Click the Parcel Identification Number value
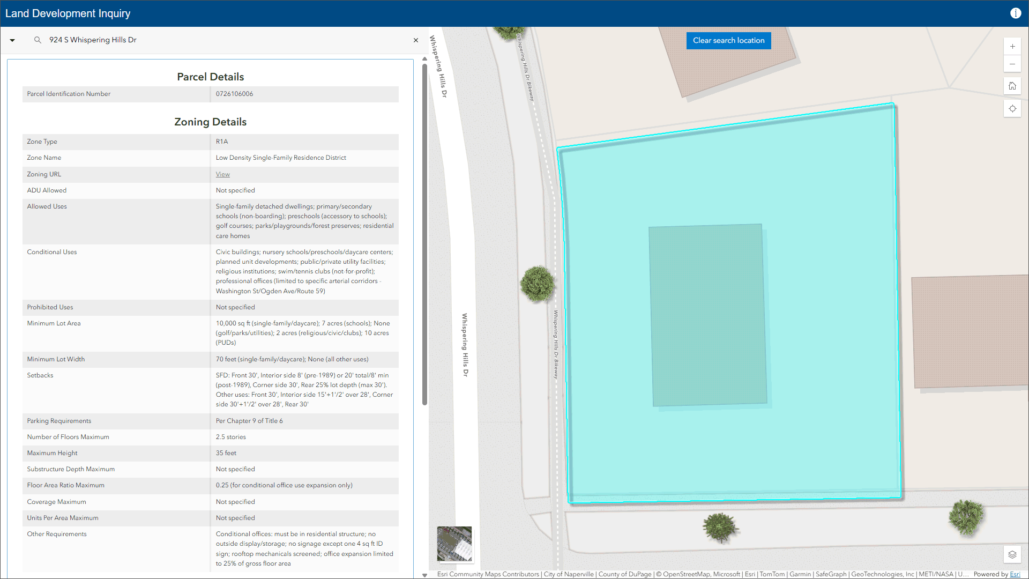The width and height of the screenshot is (1029, 579). 234,94
